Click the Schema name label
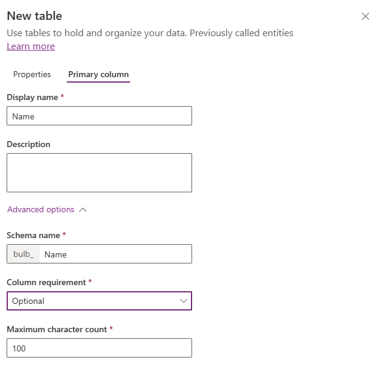This screenshot has height=375, width=380. (34, 235)
